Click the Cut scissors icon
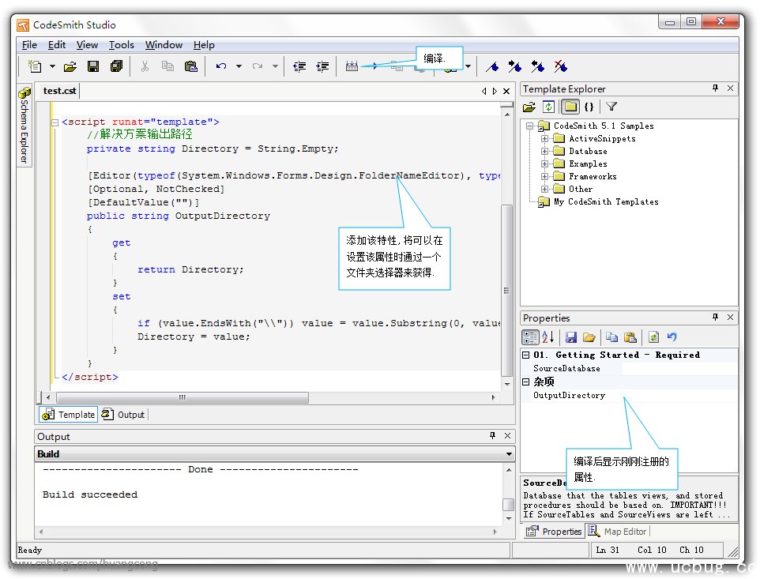This screenshot has height=579, width=760. coord(145,66)
